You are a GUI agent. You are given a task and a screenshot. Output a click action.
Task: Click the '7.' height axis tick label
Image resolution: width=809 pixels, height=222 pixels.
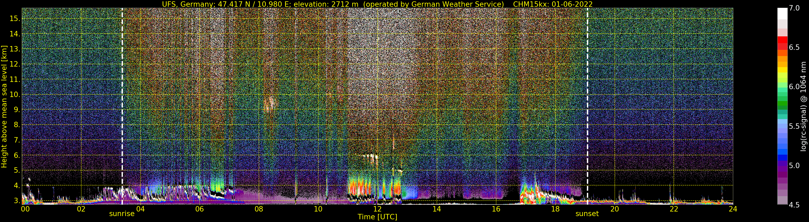17,140
